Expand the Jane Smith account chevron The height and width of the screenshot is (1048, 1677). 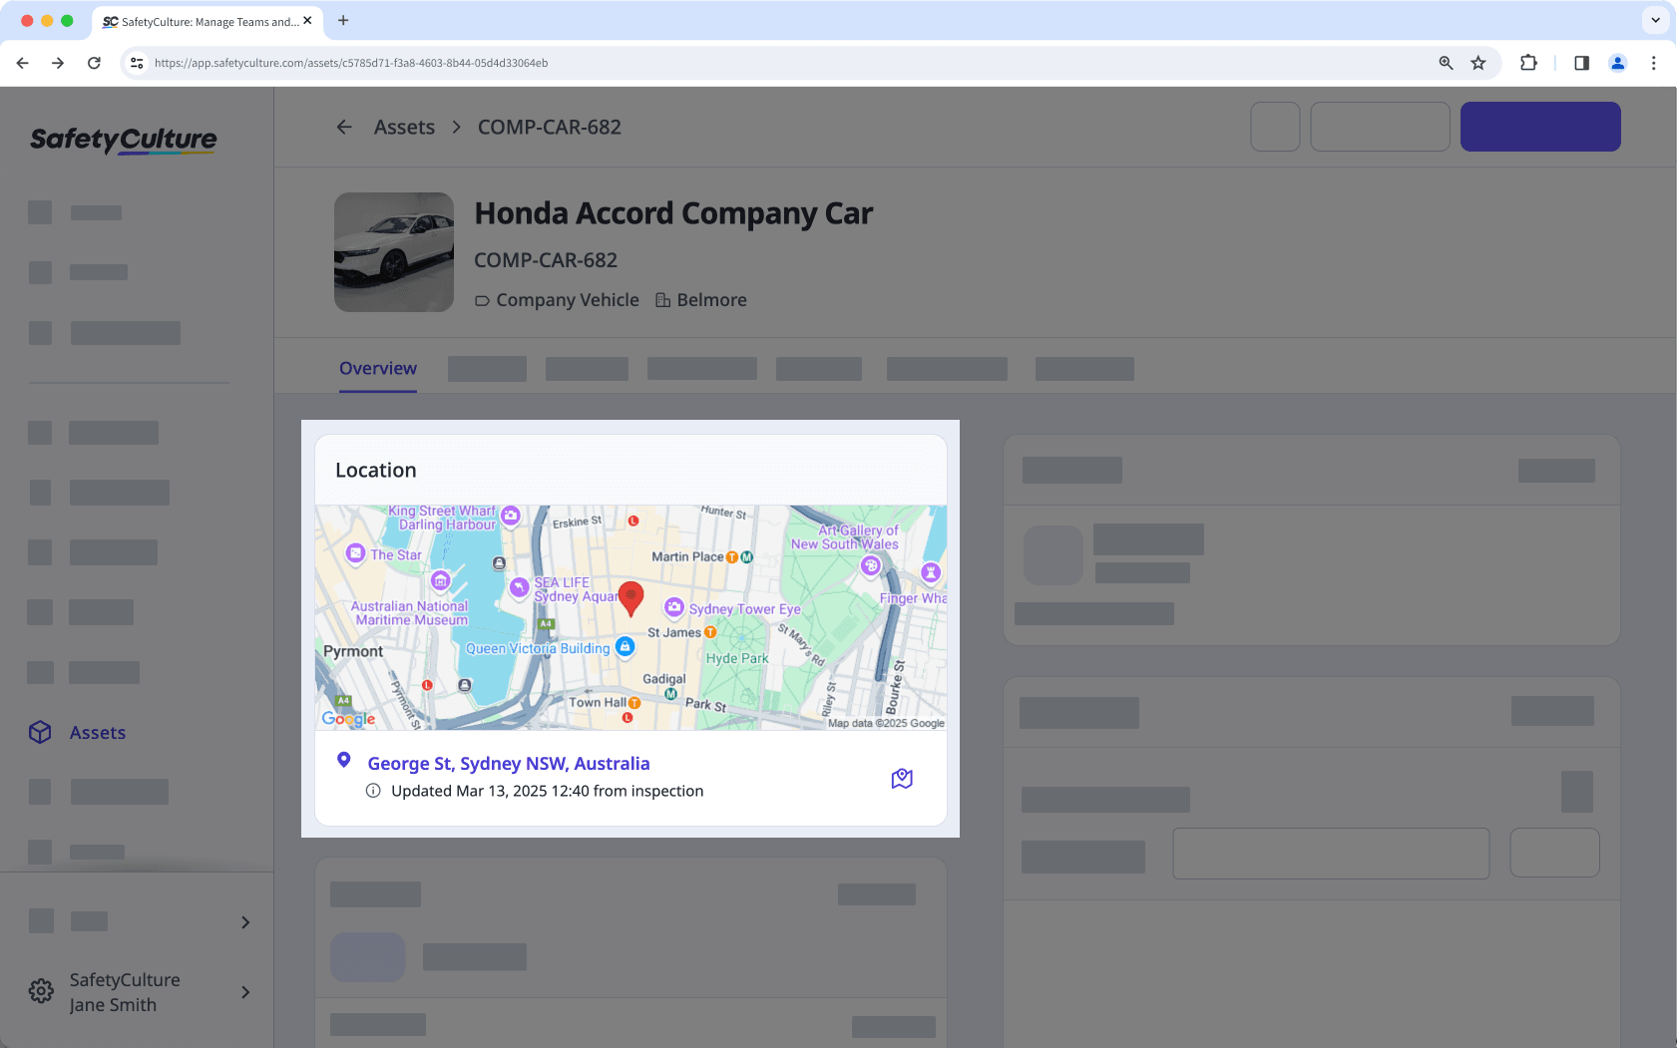click(x=244, y=992)
